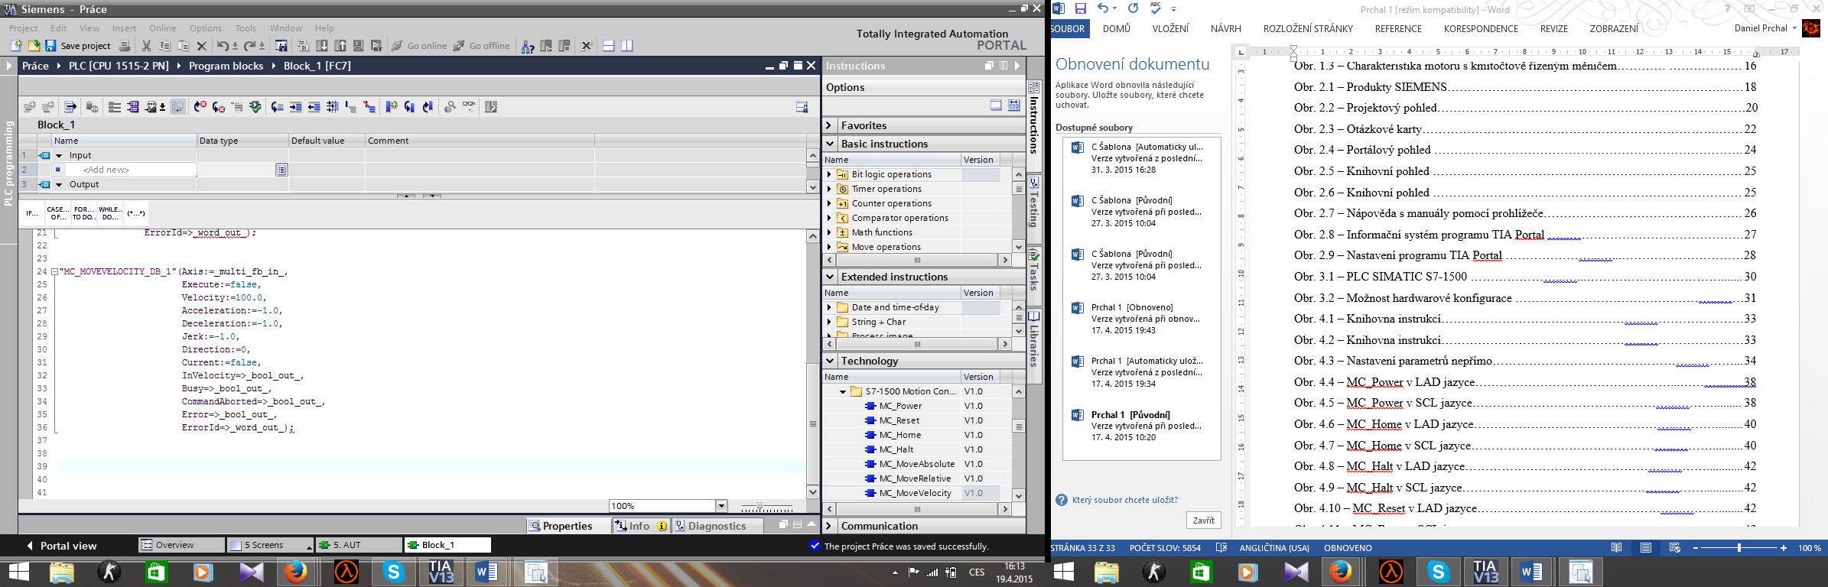Click the print icon in TIA toolbar
The height and width of the screenshot is (587, 1828).
(x=125, y=46)
